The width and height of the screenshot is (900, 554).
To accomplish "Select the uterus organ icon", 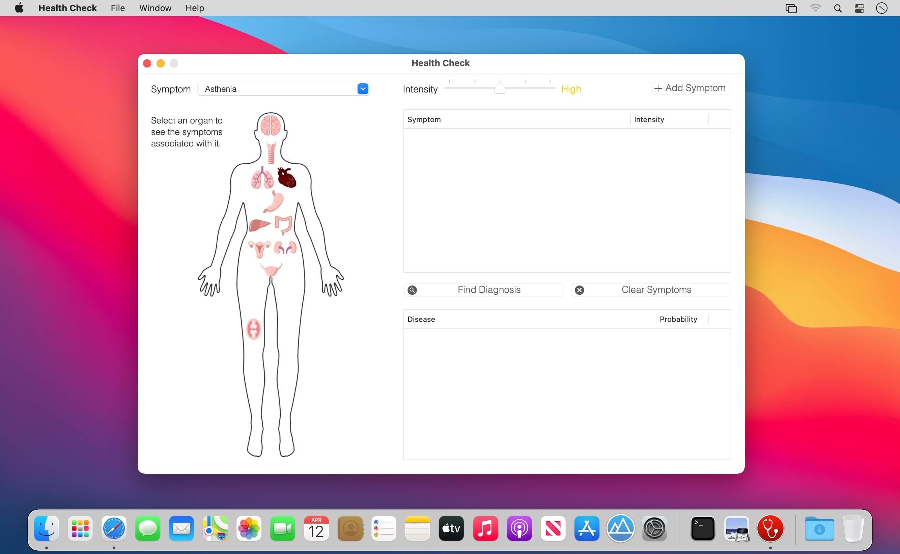I will tap(259, 249).
